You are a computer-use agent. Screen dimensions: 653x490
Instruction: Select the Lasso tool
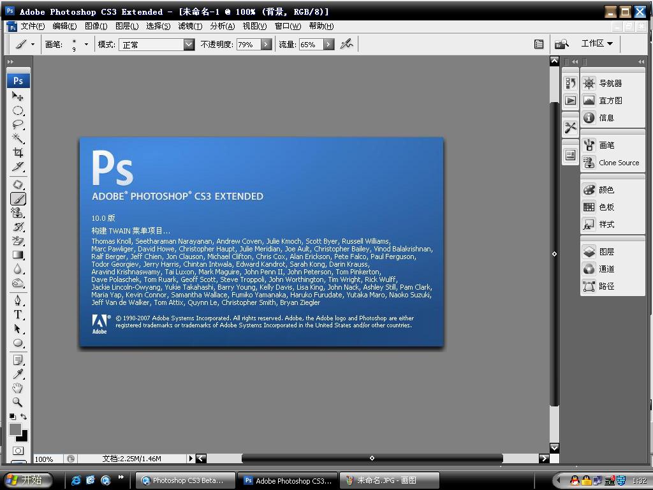click(18, 124)
